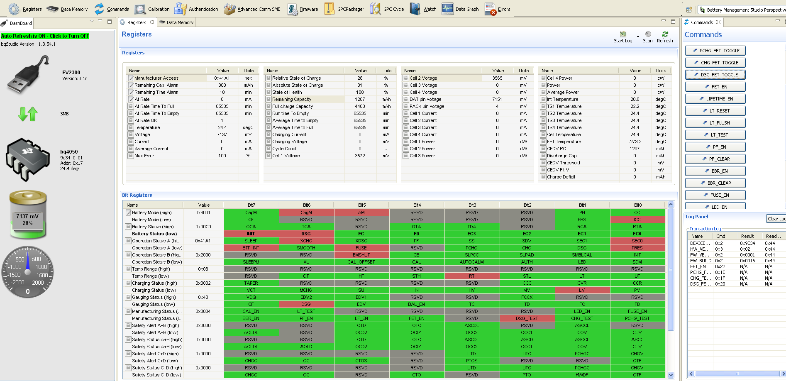Toggle the Gauging Status (high) row box
This screenshot has height=381, width=786.
click(x=129, y=297)
